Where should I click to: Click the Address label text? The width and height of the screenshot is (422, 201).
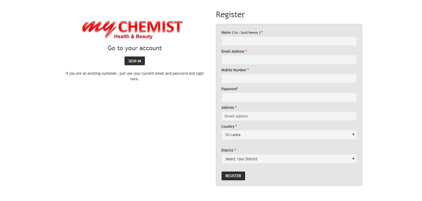[228, 108]
